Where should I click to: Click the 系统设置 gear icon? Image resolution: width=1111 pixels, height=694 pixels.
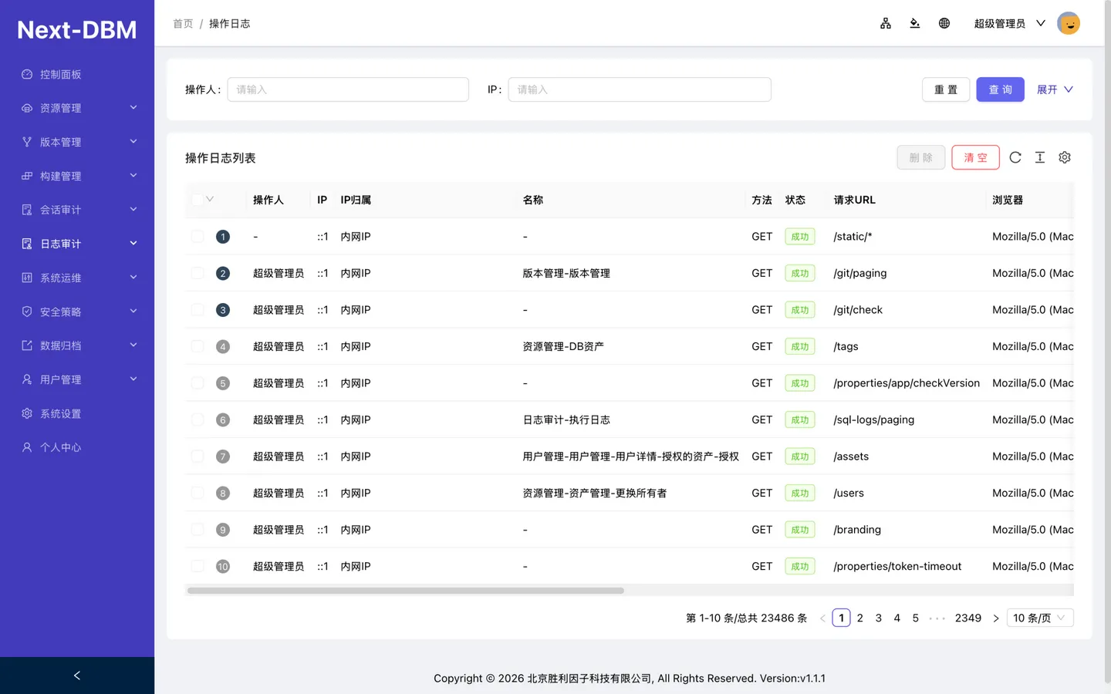27,413
